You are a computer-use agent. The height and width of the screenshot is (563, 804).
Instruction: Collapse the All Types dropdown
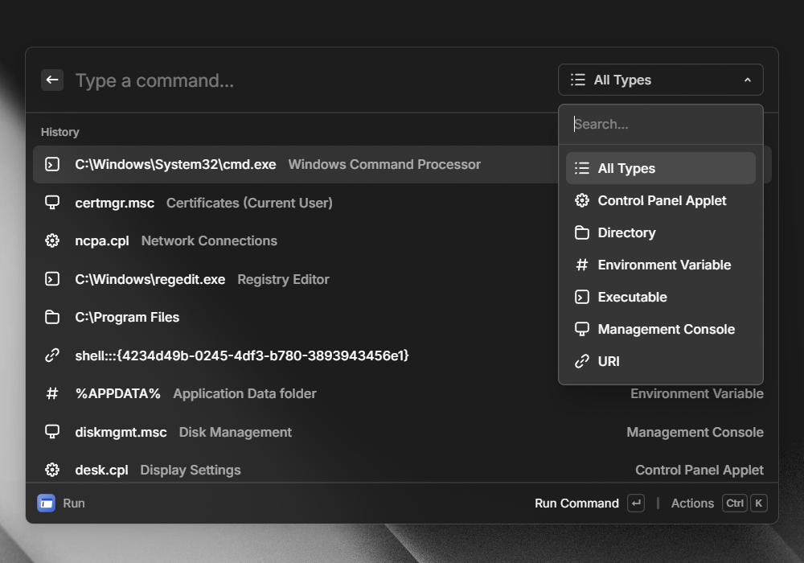click(660, 80)
